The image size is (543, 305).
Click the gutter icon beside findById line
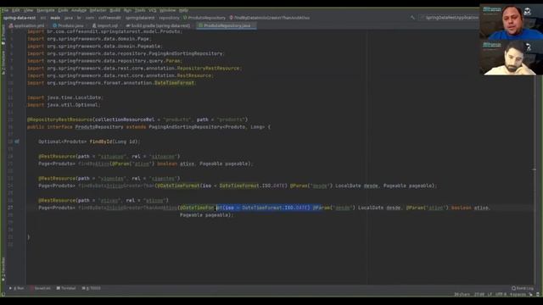pos(17,141)
